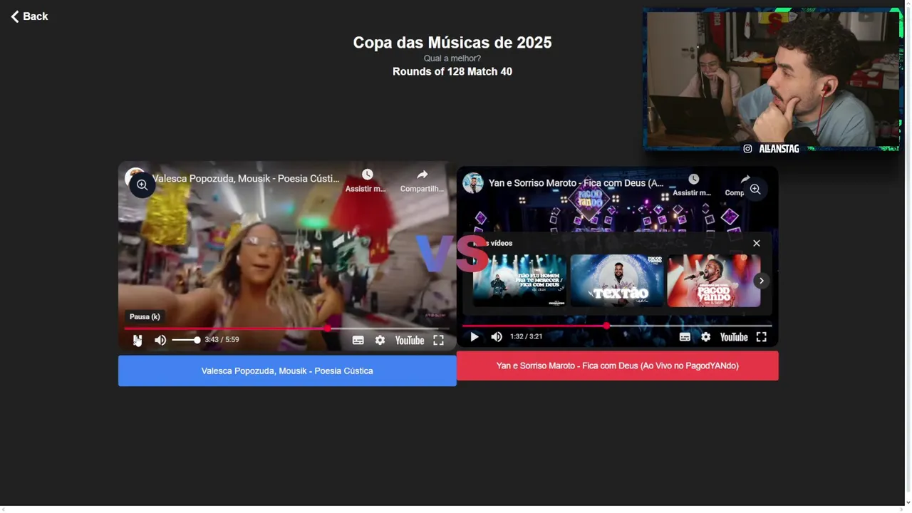Mute the right video's volume speaker
This screenshot has width=912, height=513.
pos(497,337)
